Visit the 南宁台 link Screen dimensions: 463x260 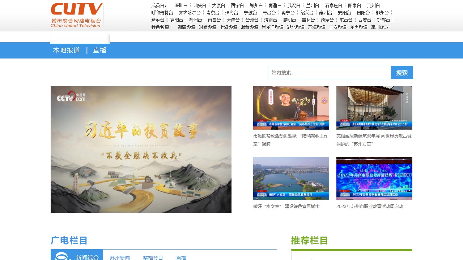(x=288, y=13)
